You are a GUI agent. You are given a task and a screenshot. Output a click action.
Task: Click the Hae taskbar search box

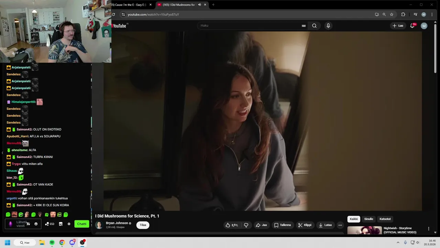[x=25, y=242]
